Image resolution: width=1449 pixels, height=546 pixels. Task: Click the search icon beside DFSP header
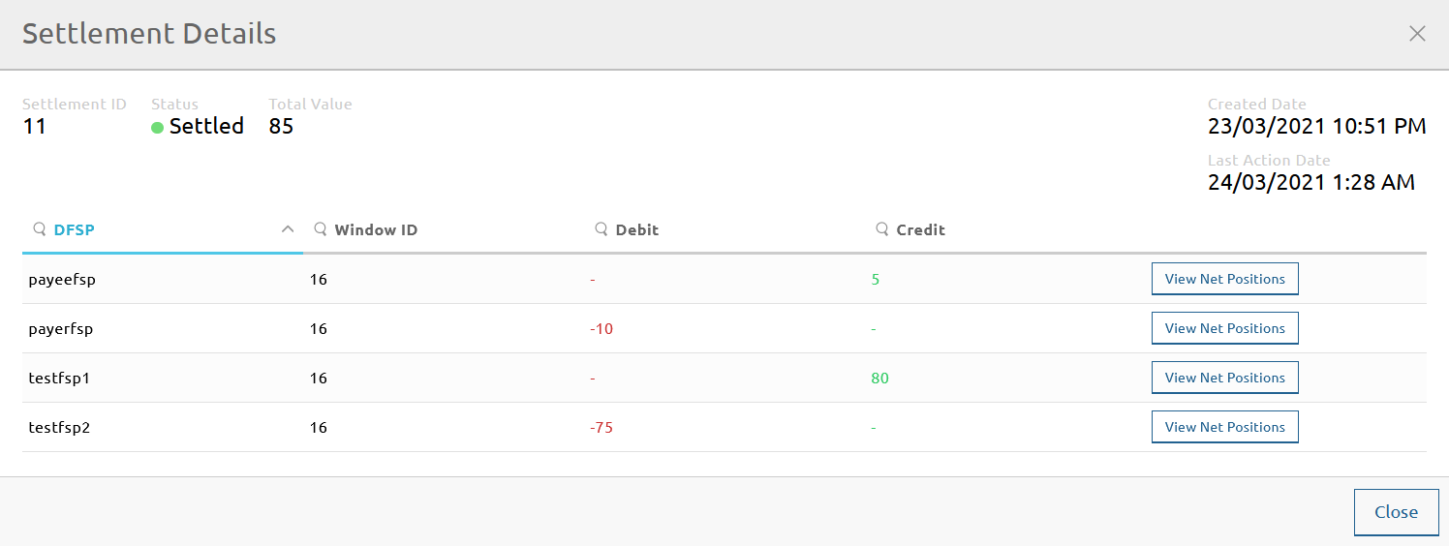pos(40,229)
